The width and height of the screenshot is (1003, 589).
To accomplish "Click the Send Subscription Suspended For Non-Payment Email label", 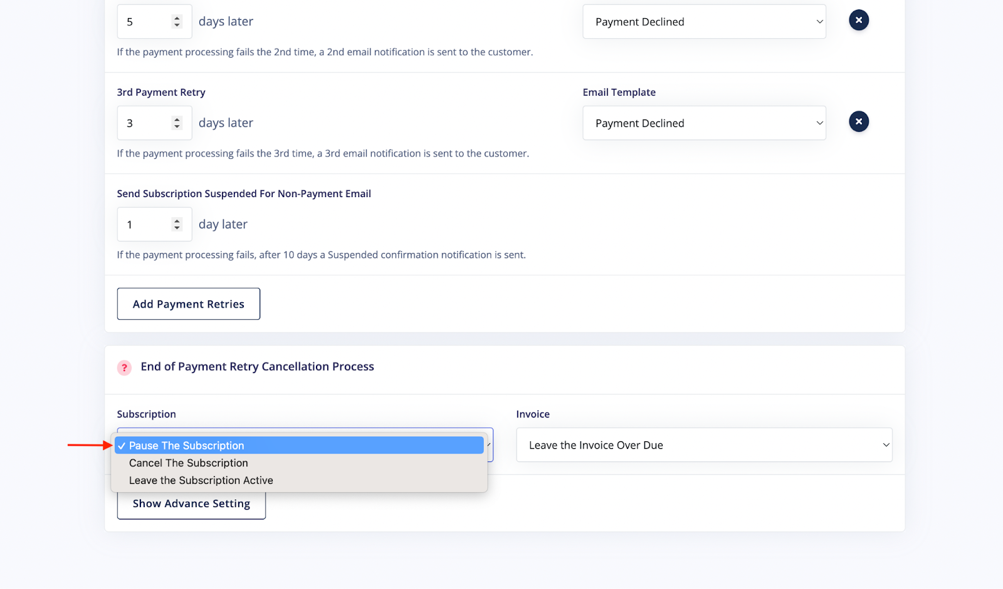I will pyautogui.click(x=244, y=194).
